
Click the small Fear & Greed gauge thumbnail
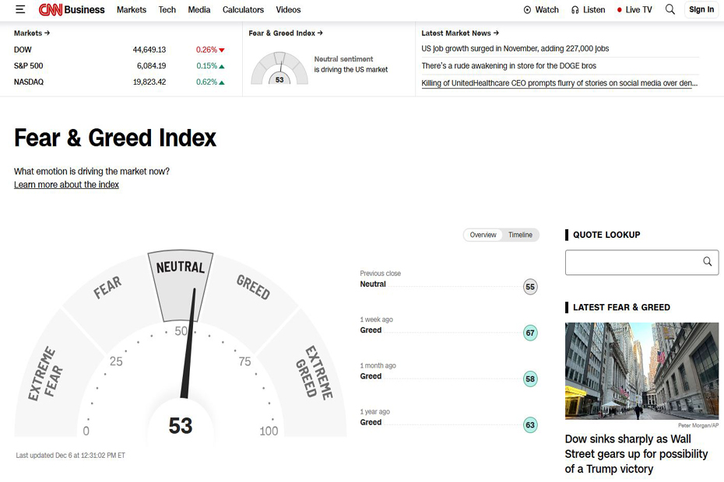click(279, 68)
